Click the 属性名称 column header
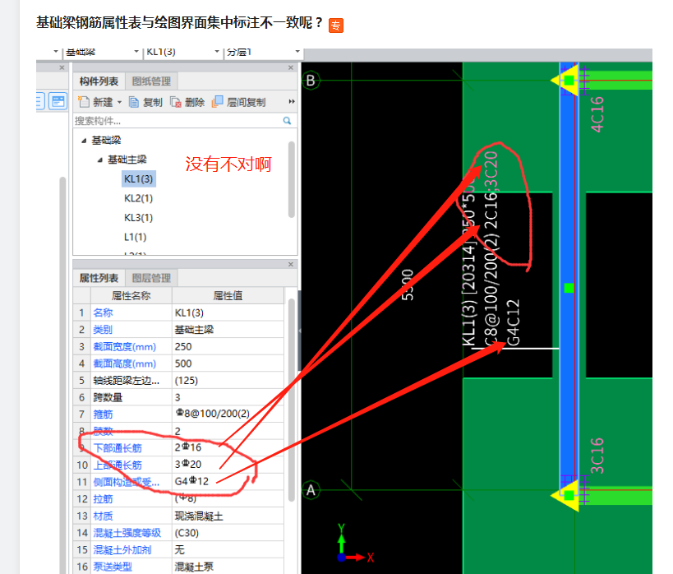Image resolution: width=673 pixels, height=574 pixels. [131, 295]
